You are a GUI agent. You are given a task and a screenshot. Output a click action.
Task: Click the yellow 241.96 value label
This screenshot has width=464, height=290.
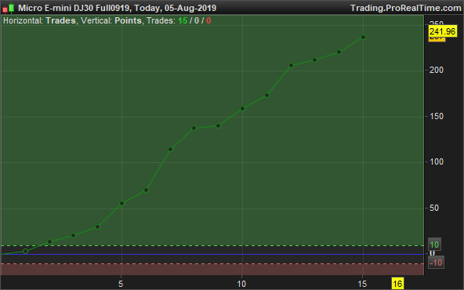pyautogui.click(x=443, y=31)
